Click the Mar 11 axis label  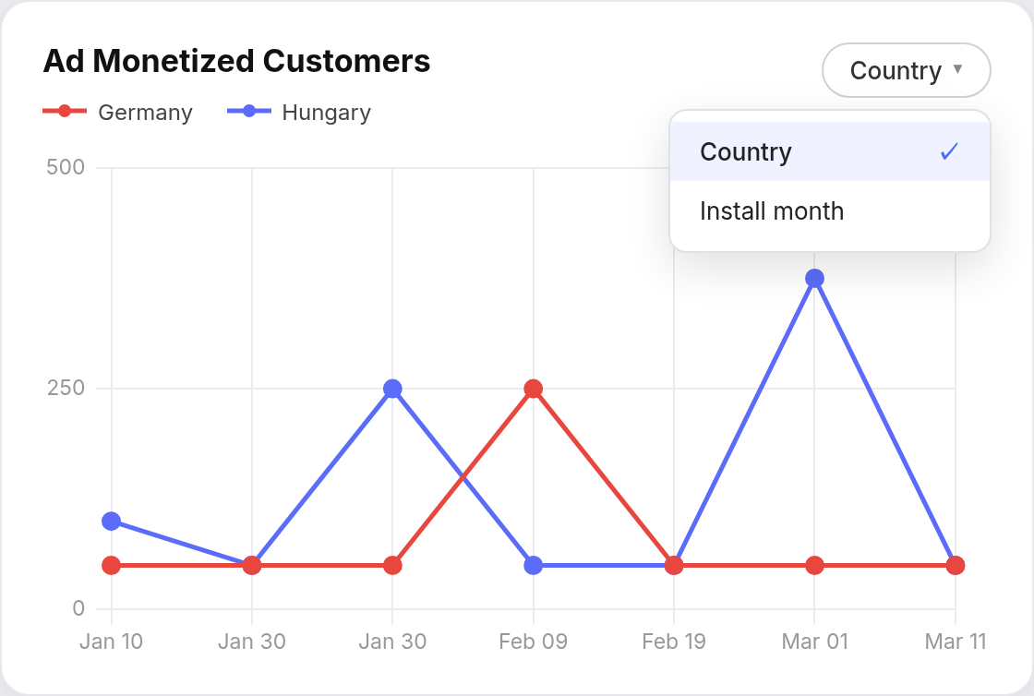(955, 642)
